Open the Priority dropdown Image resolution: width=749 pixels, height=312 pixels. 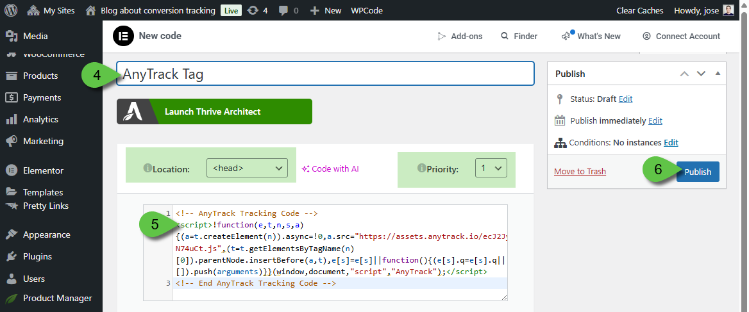(x=491, y=168)
